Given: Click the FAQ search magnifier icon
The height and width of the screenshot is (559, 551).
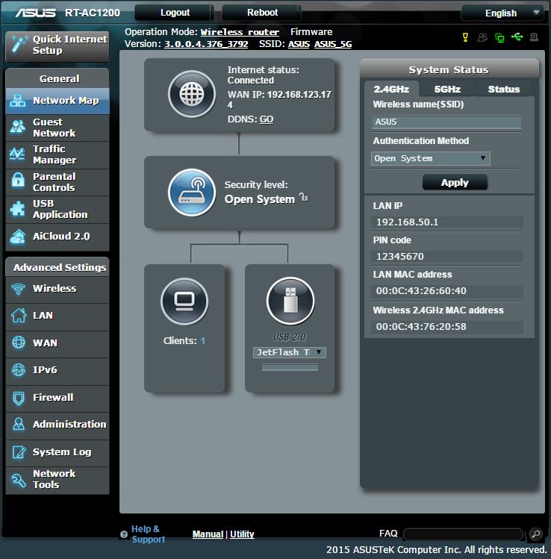Looking at the screenshot, I should pyautogui.click(x=535, y=534).
